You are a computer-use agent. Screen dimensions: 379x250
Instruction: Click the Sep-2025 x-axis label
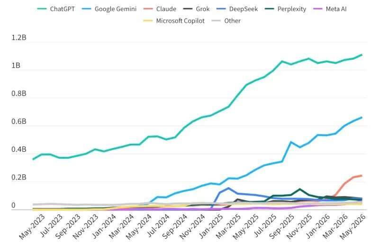(281, 227)
